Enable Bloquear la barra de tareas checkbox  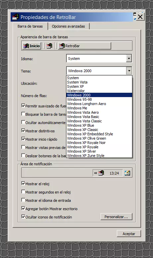23,114
